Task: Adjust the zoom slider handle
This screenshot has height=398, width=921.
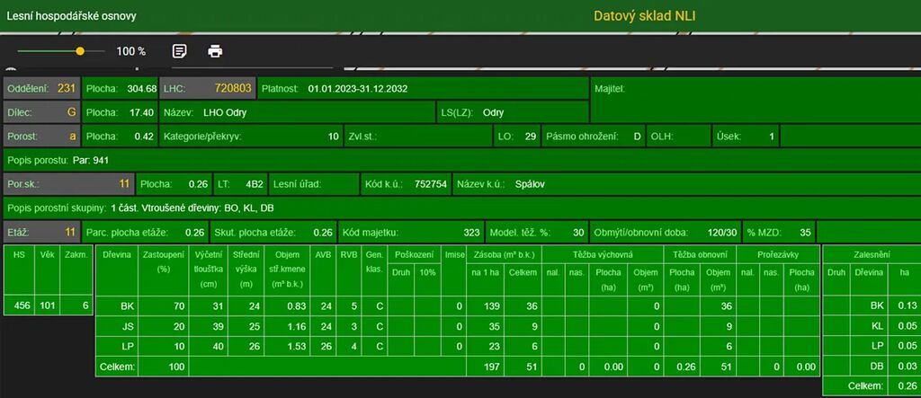Action: [80, 51]
